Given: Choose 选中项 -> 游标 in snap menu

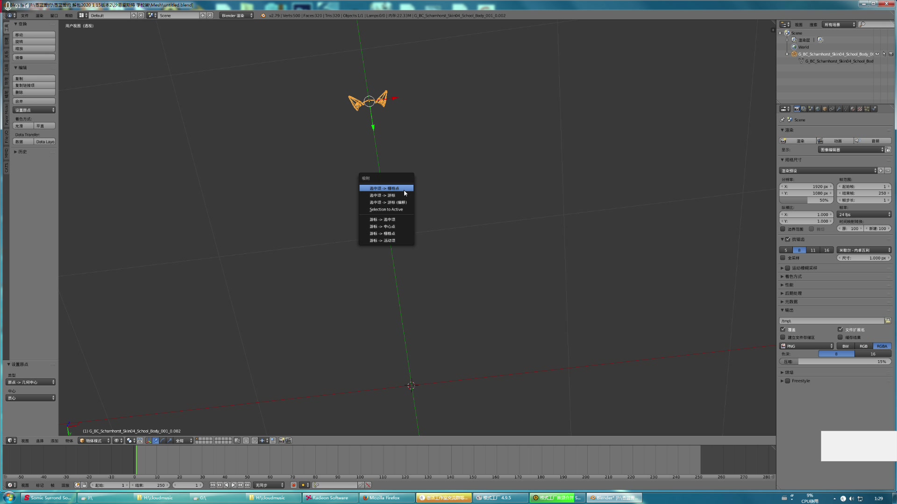Looking at the screenshot, I should coord(386,196).
